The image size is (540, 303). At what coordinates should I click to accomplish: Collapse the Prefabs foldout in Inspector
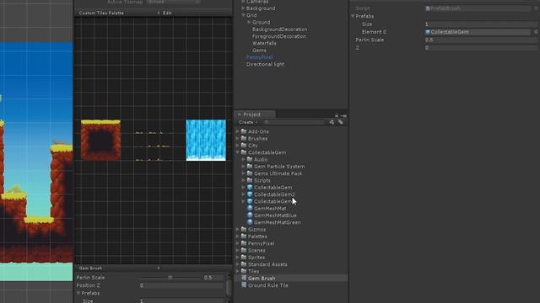[x=353, y=16]
